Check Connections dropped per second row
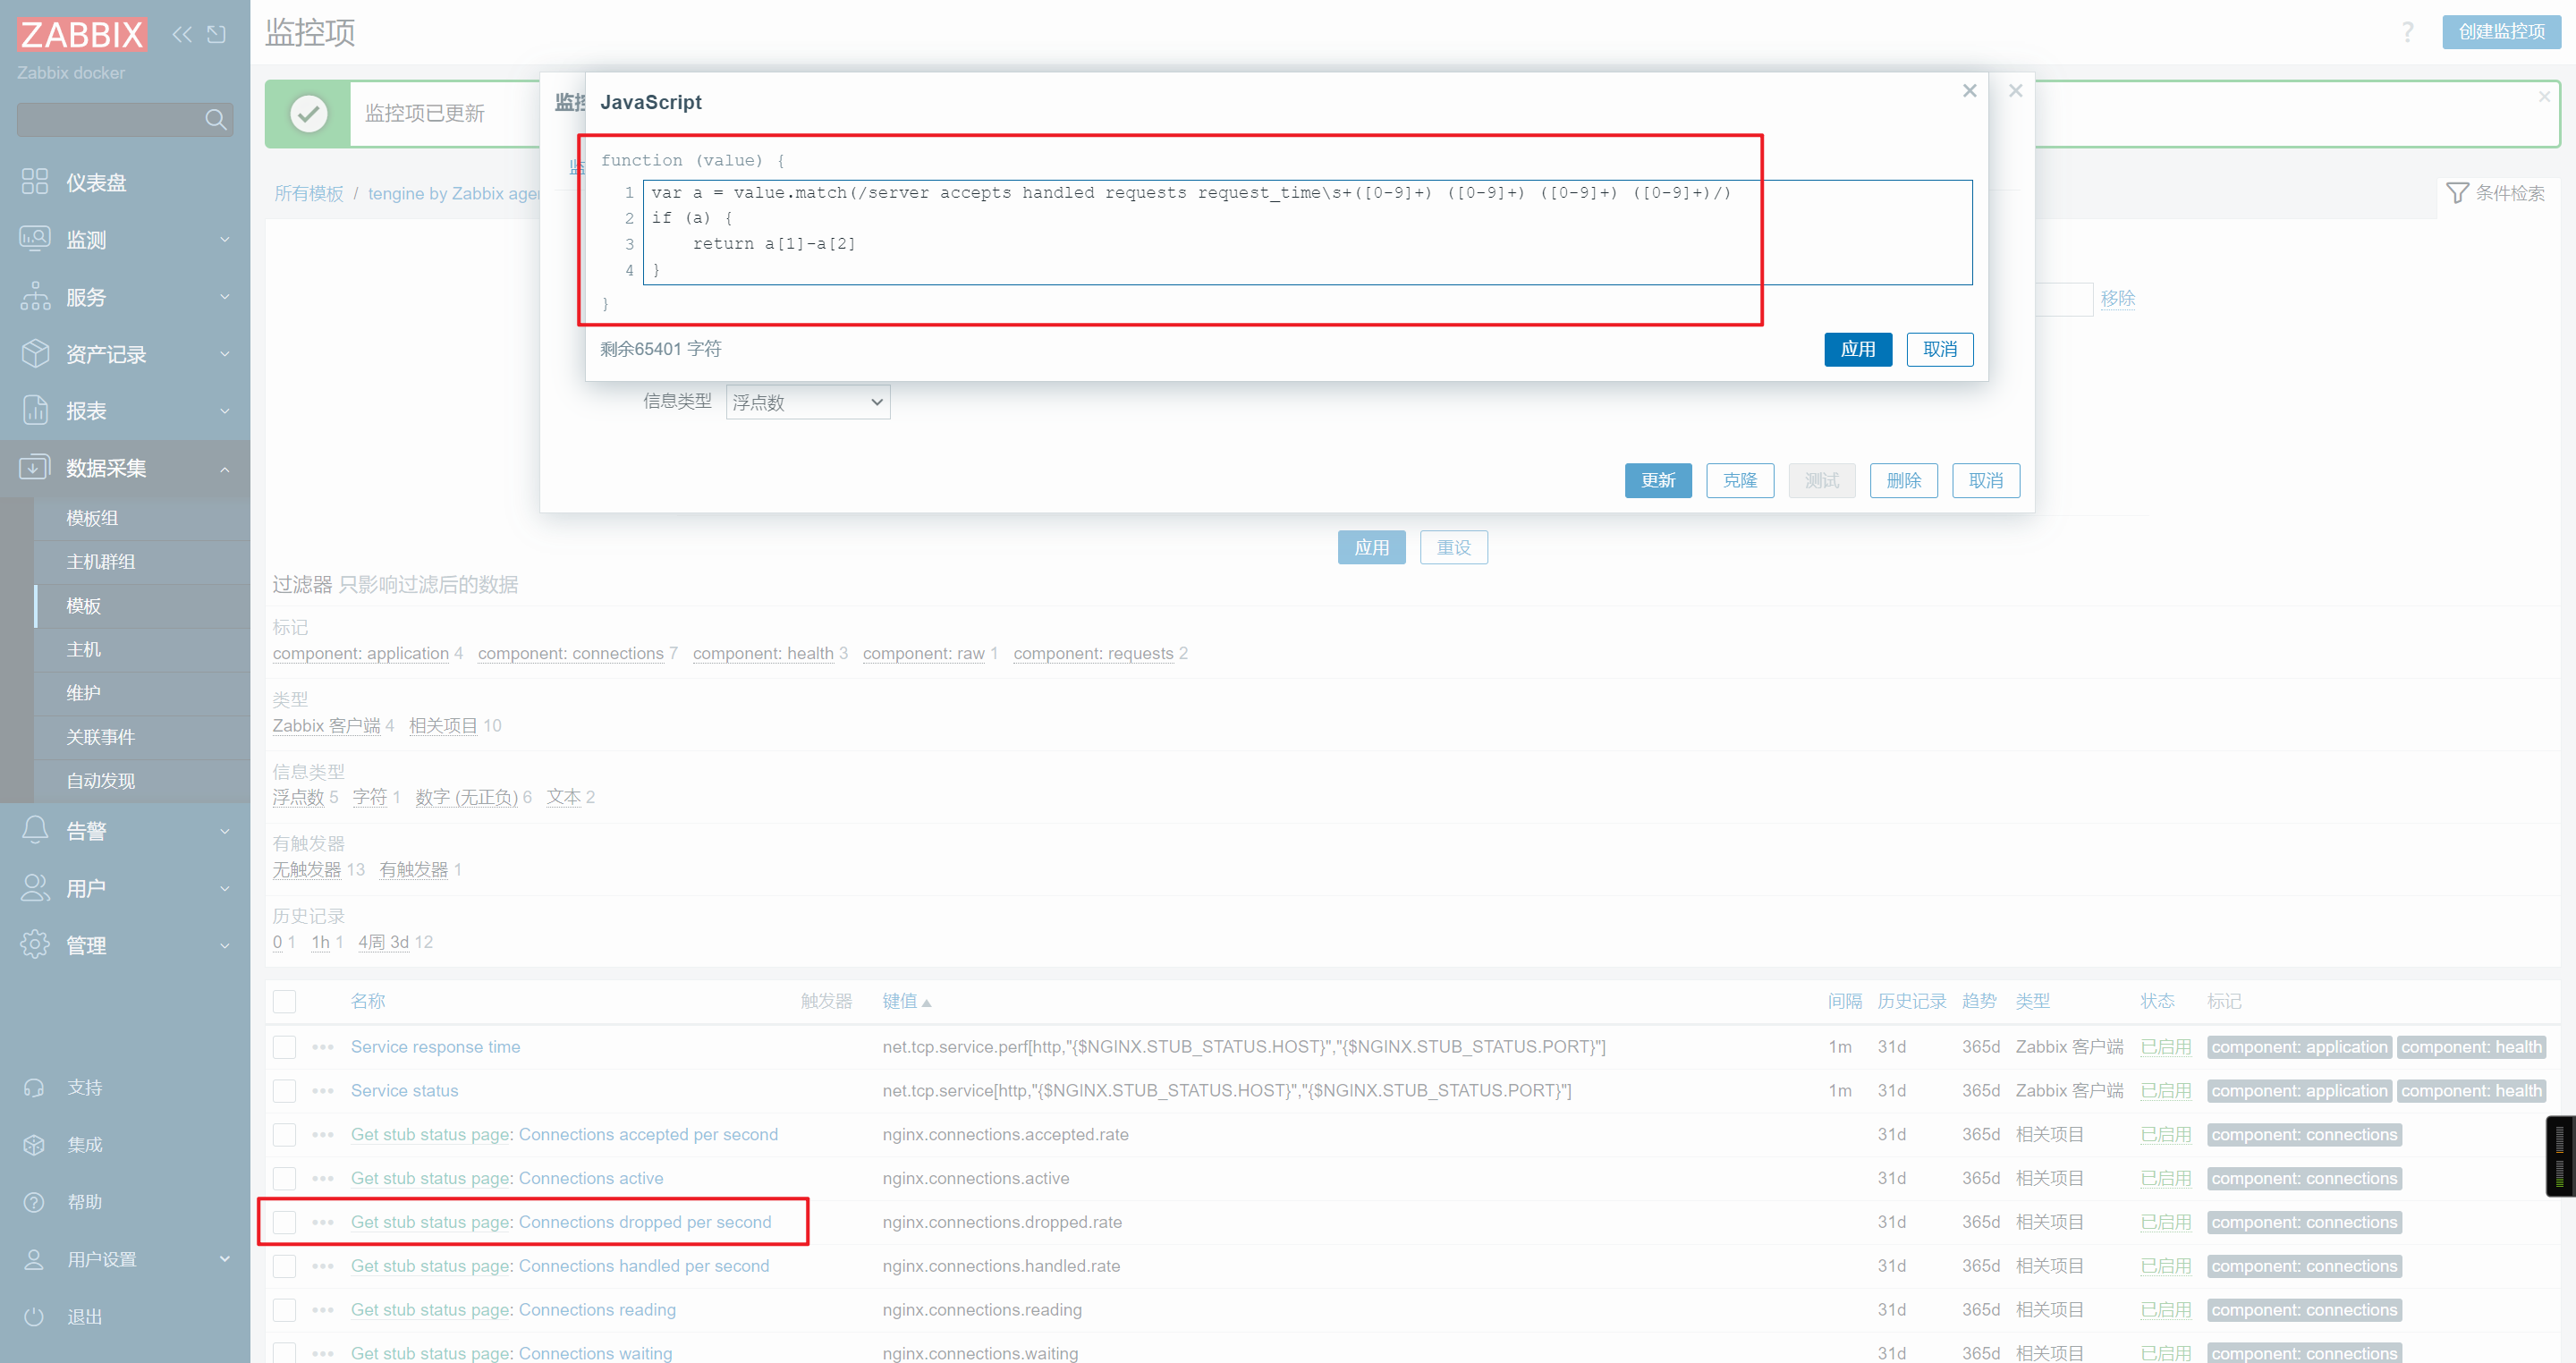The image size is (2576, 1363). [285, 1222]
